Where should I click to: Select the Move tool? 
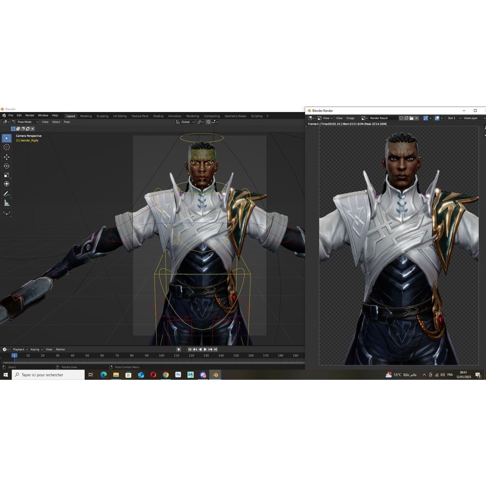6,157
